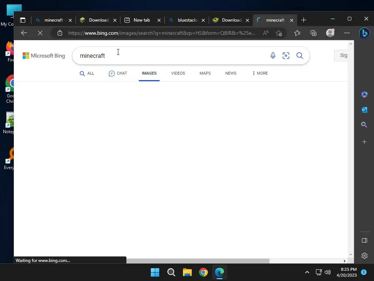Close the New tab tab
374x281 pixels.
click(x=159, y=20)
